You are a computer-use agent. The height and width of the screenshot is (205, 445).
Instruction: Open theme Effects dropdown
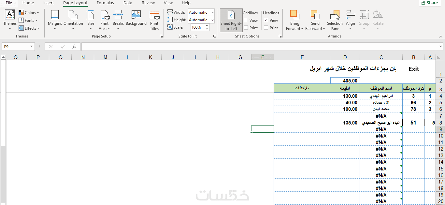click(29, 28)
